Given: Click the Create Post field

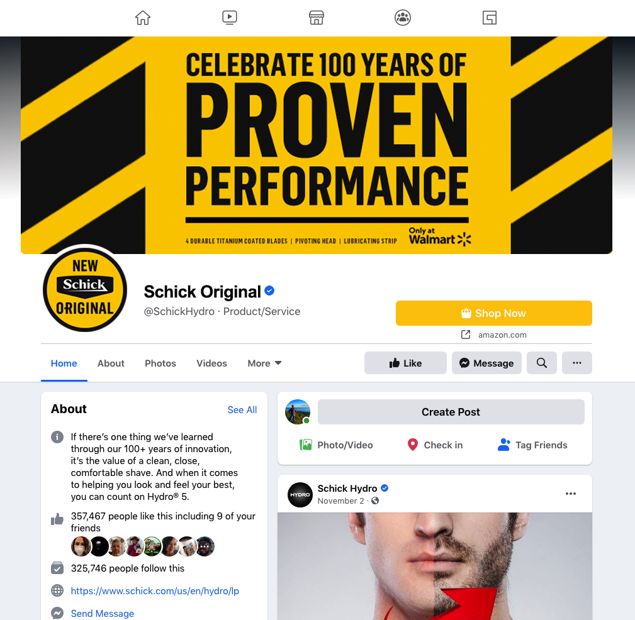Looking at the screenshot, I should 451,412.
